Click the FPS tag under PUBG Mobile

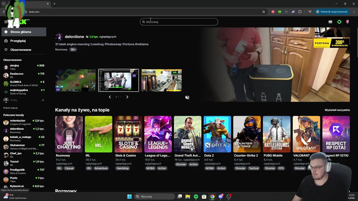(281, 168)
